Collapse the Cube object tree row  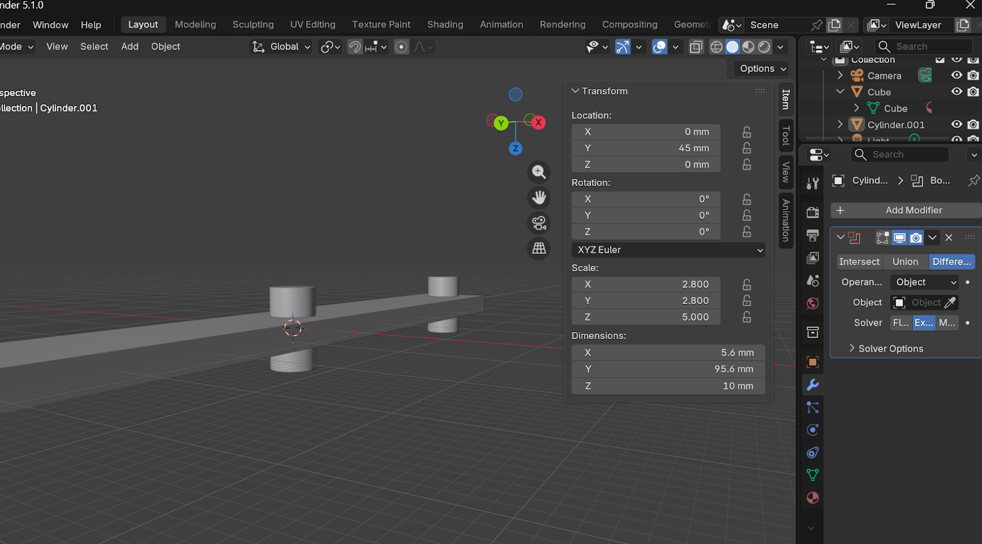point(840,92)
